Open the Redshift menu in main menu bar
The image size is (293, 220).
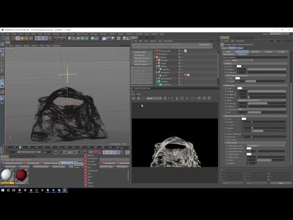pos(139,34)
